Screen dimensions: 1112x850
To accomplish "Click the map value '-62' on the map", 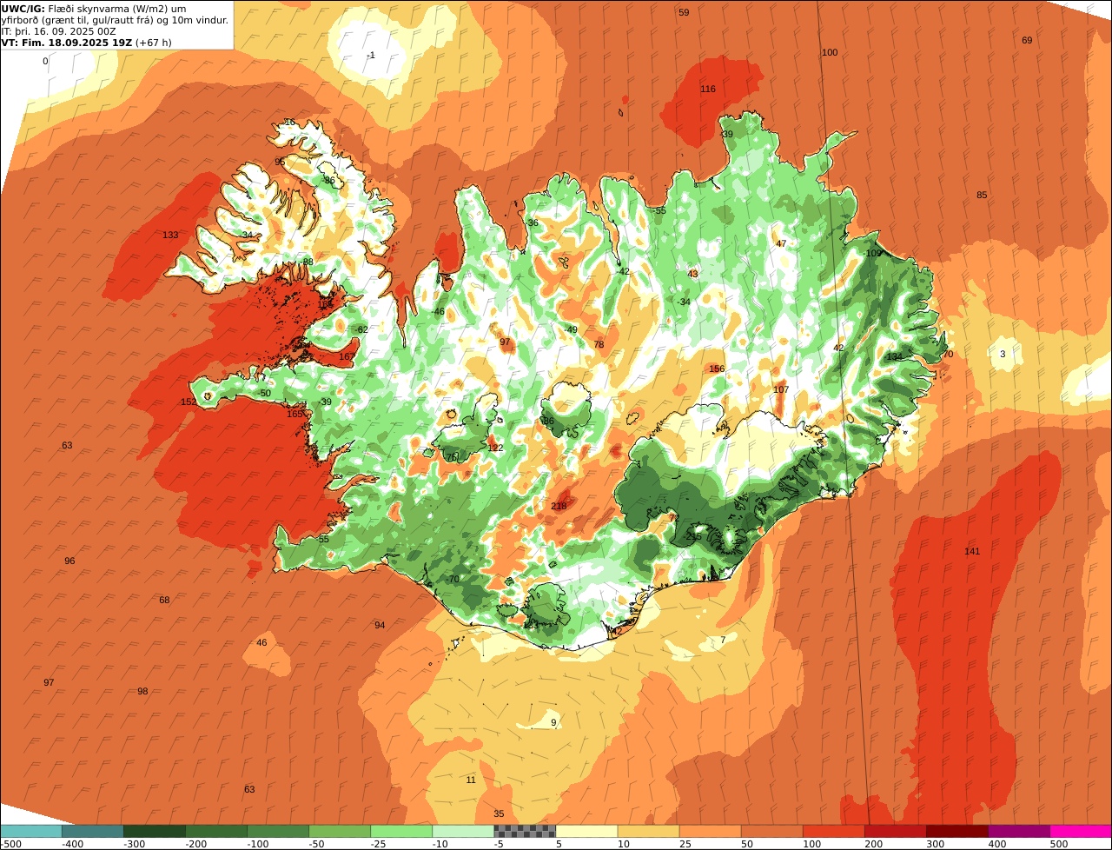I will click(x=361, y=329).
